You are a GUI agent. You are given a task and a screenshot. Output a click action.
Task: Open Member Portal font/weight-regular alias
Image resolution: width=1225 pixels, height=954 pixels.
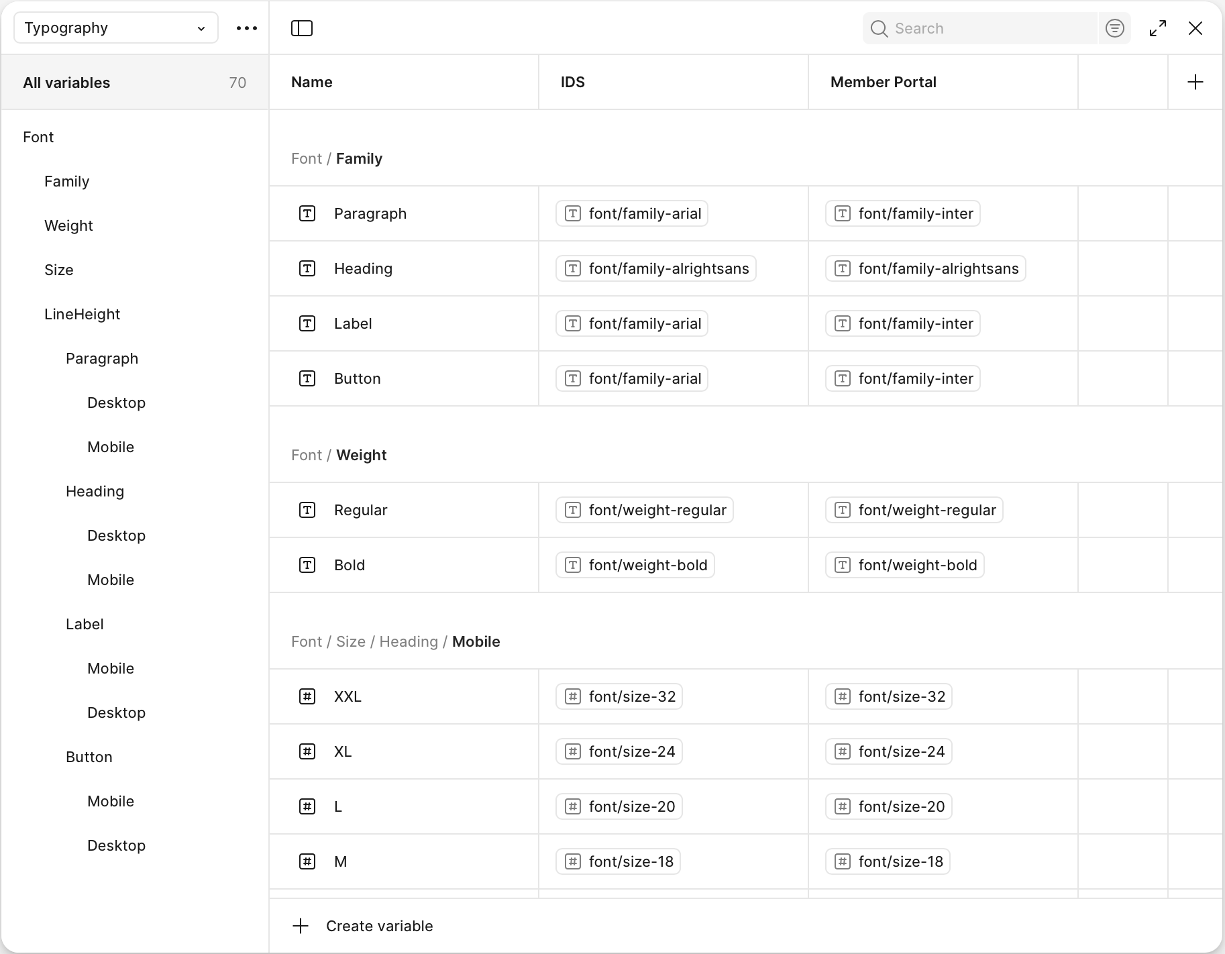coord(914,510)
